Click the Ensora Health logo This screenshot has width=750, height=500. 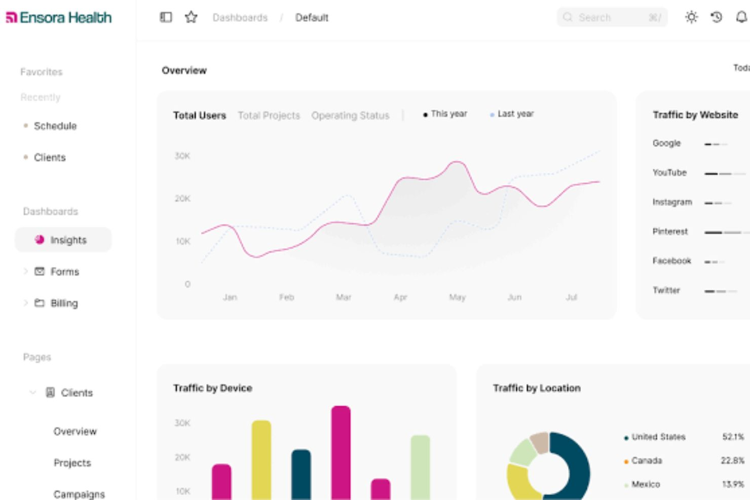[58, 18]
